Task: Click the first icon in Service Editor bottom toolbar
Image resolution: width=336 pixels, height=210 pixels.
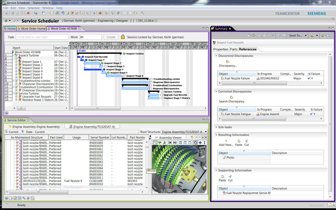Action: click(x=7, y=198)
